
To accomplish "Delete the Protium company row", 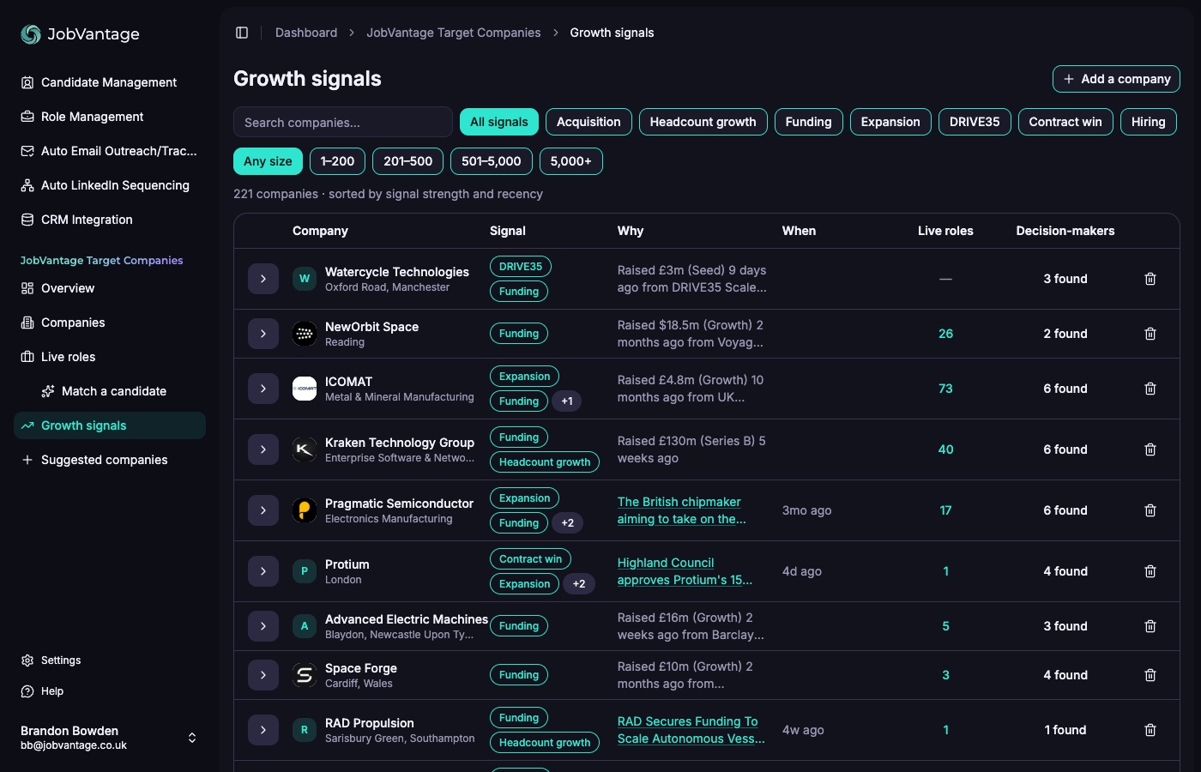I will tap(1150, 571).
